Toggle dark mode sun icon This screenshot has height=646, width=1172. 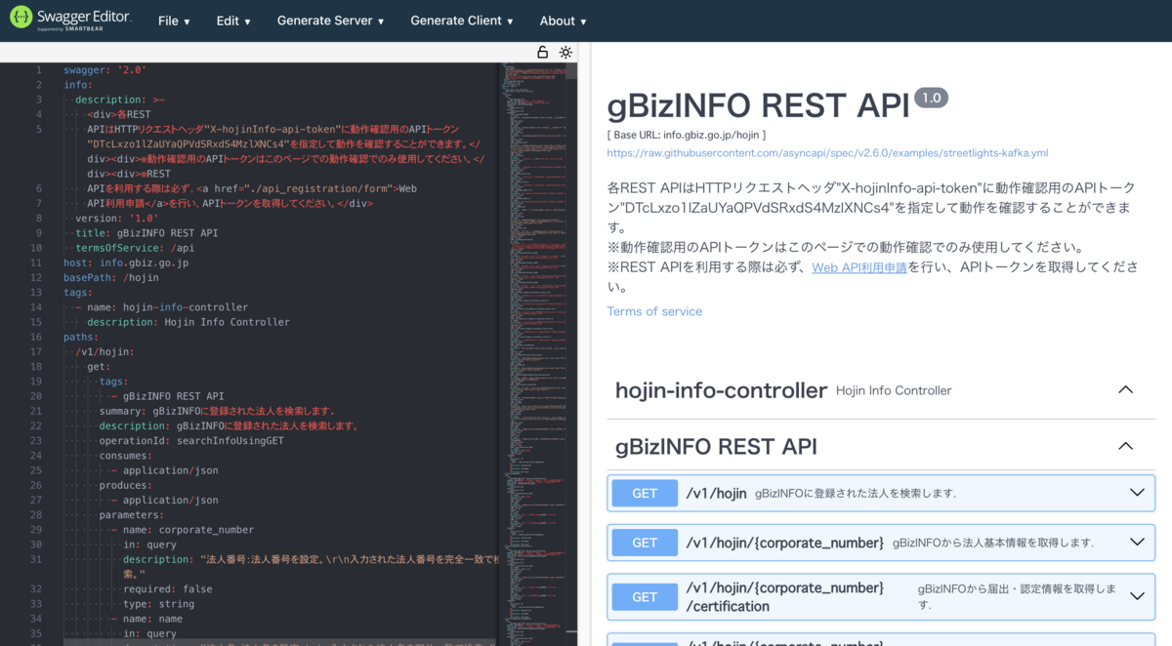565,52
